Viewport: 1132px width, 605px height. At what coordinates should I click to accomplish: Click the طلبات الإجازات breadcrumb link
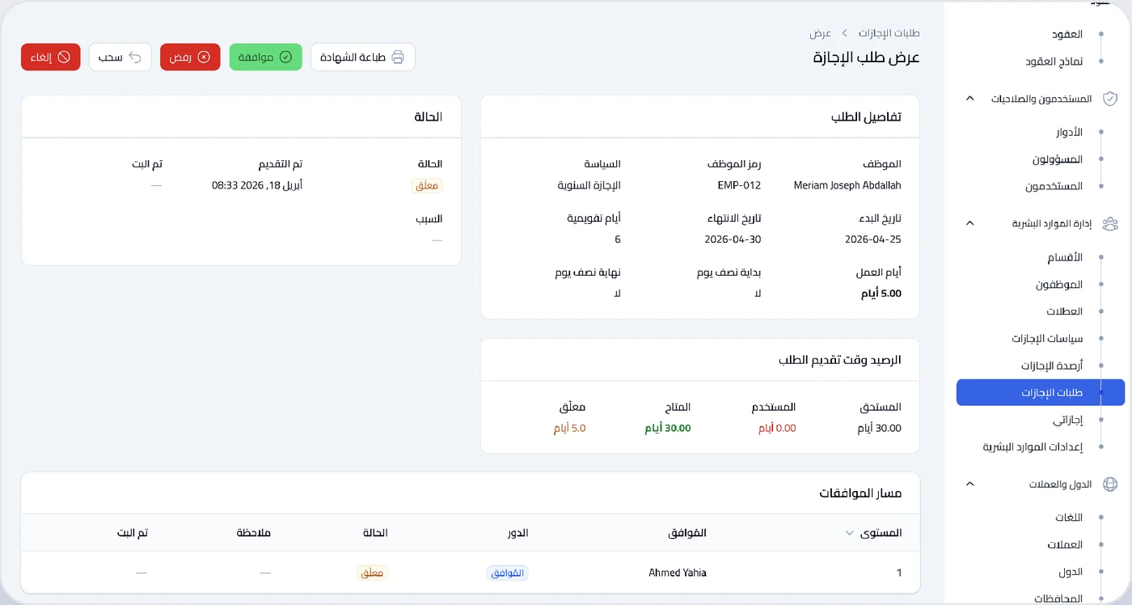(x=889, y=33)
